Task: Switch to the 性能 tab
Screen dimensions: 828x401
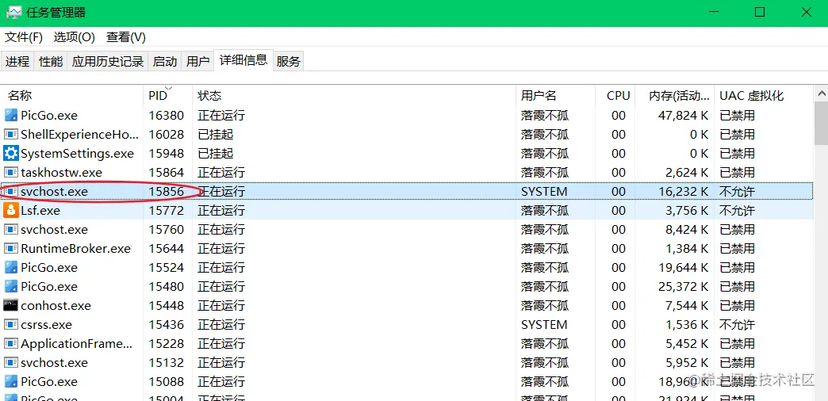Action: tap(51, 61)
